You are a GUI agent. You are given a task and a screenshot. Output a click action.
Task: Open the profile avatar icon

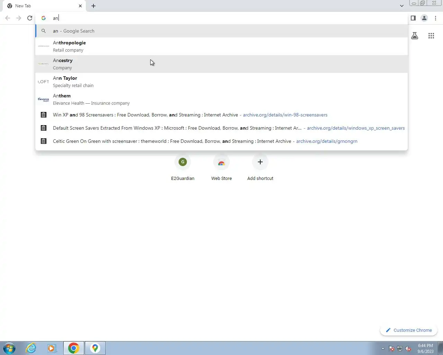[x=424, y=18]
